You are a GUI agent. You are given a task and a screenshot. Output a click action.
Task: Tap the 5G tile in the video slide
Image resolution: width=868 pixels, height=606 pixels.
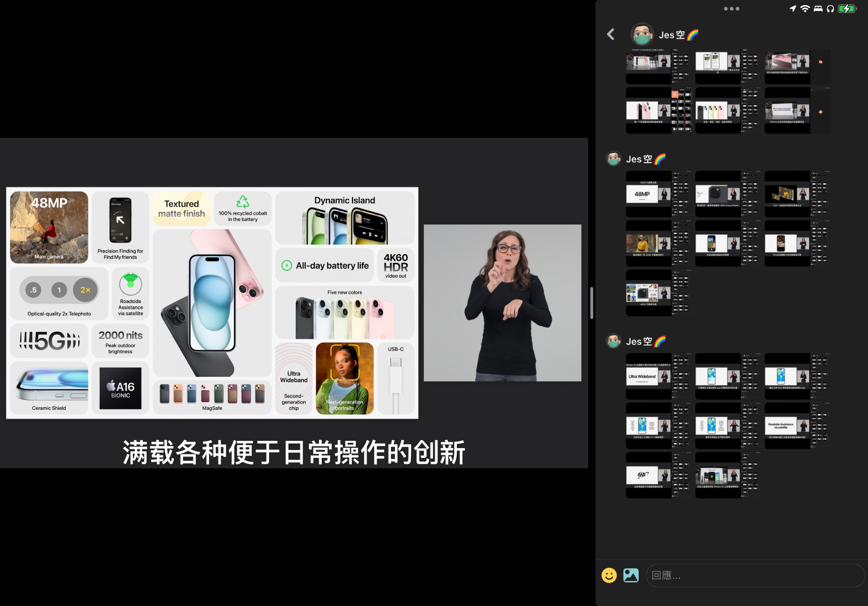point(49,341)
